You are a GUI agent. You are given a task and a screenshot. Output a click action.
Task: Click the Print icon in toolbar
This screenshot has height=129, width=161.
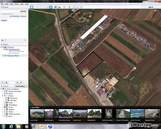78,7
